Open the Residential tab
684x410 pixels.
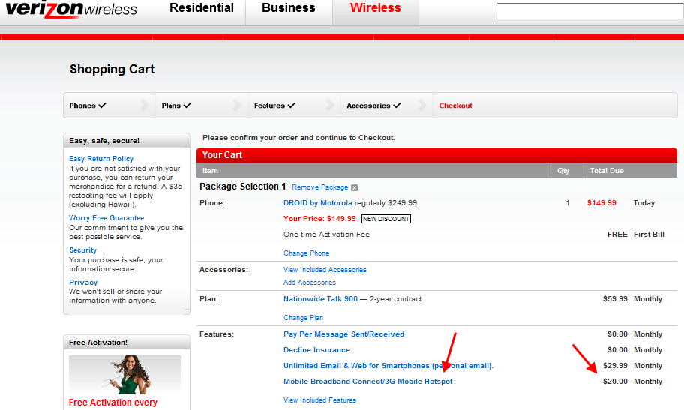202,9
